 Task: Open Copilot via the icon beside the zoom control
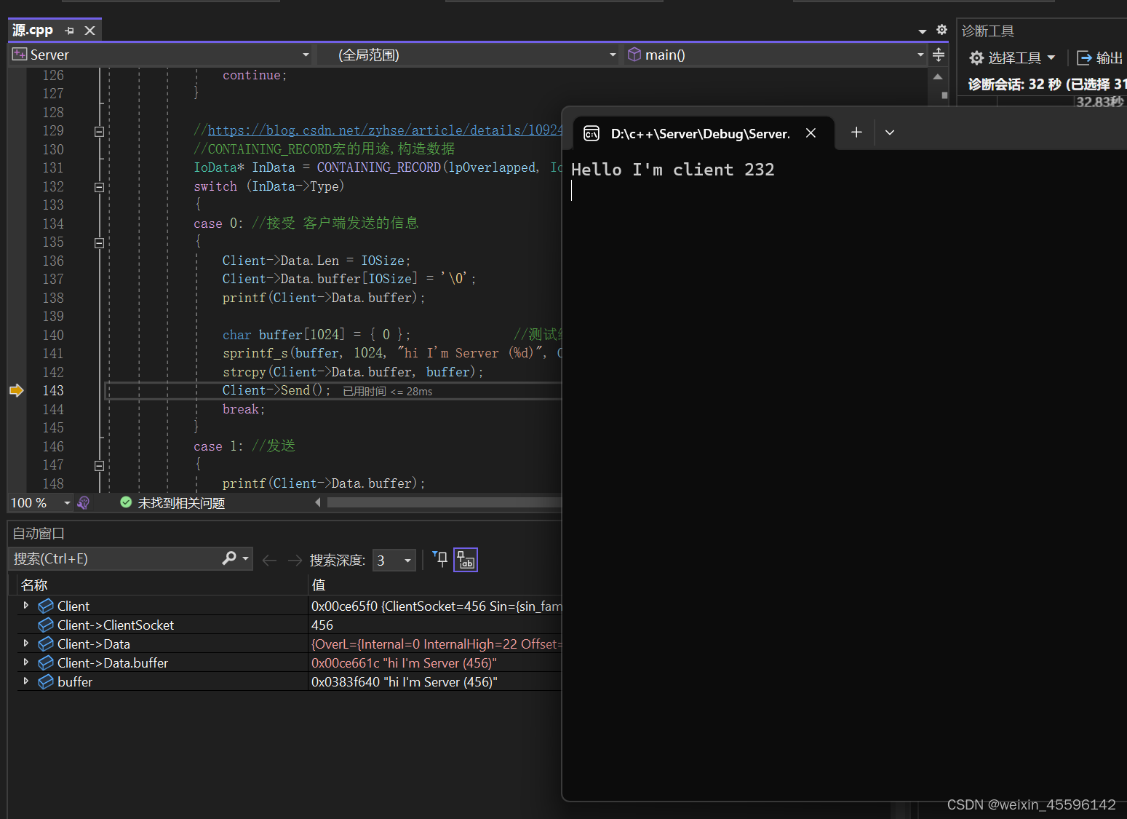pos(83,502)
